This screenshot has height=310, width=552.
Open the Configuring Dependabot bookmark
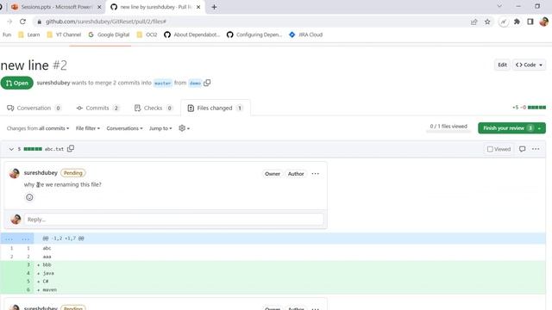pos(254,34)
